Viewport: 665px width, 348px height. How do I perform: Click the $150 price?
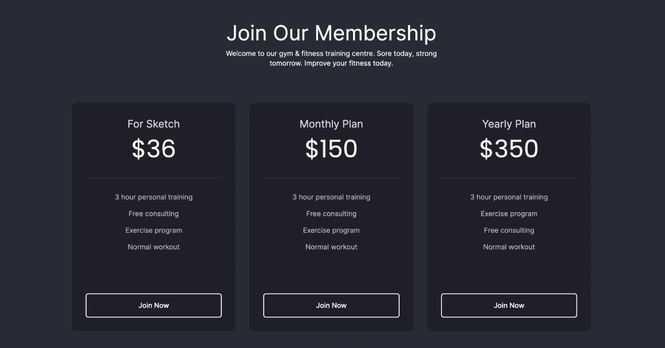(331, 149)
